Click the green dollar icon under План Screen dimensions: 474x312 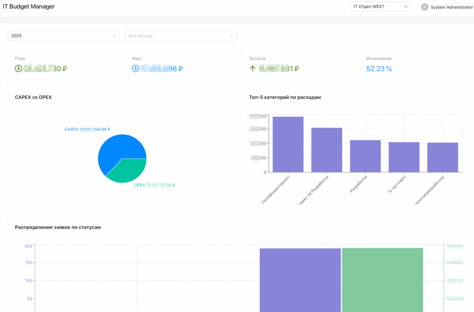coord(19,68)
